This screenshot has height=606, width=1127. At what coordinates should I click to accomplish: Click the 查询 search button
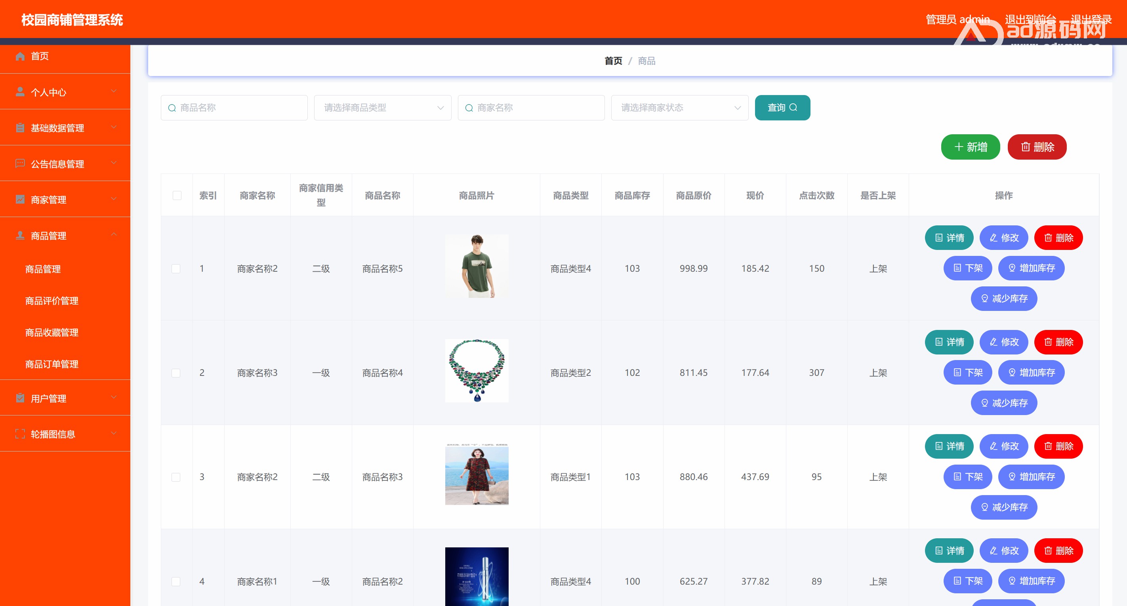[x=782, y=108]
